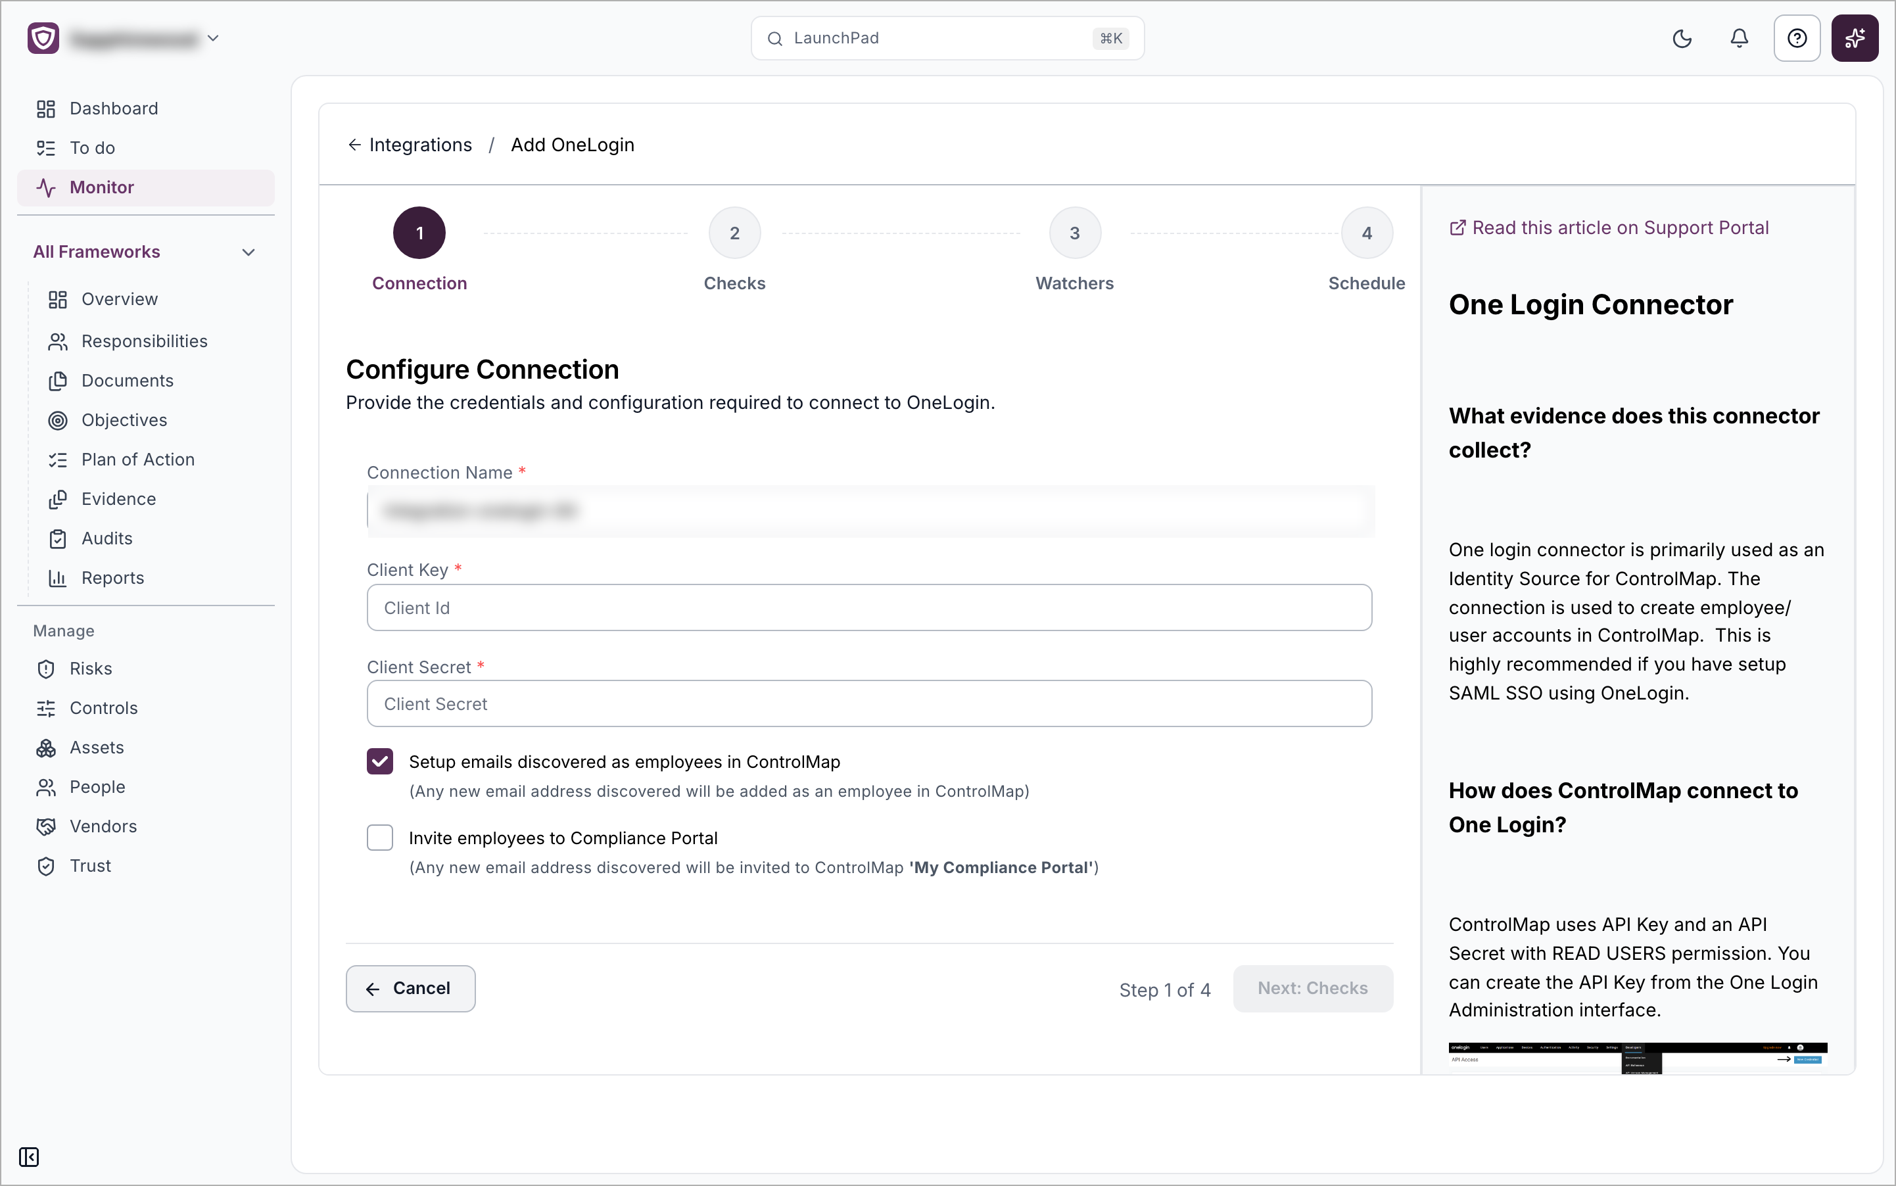Go back using the Integrations arrow icon
The height and width of the screenshot is (1186, 1896).
(354, 145)
